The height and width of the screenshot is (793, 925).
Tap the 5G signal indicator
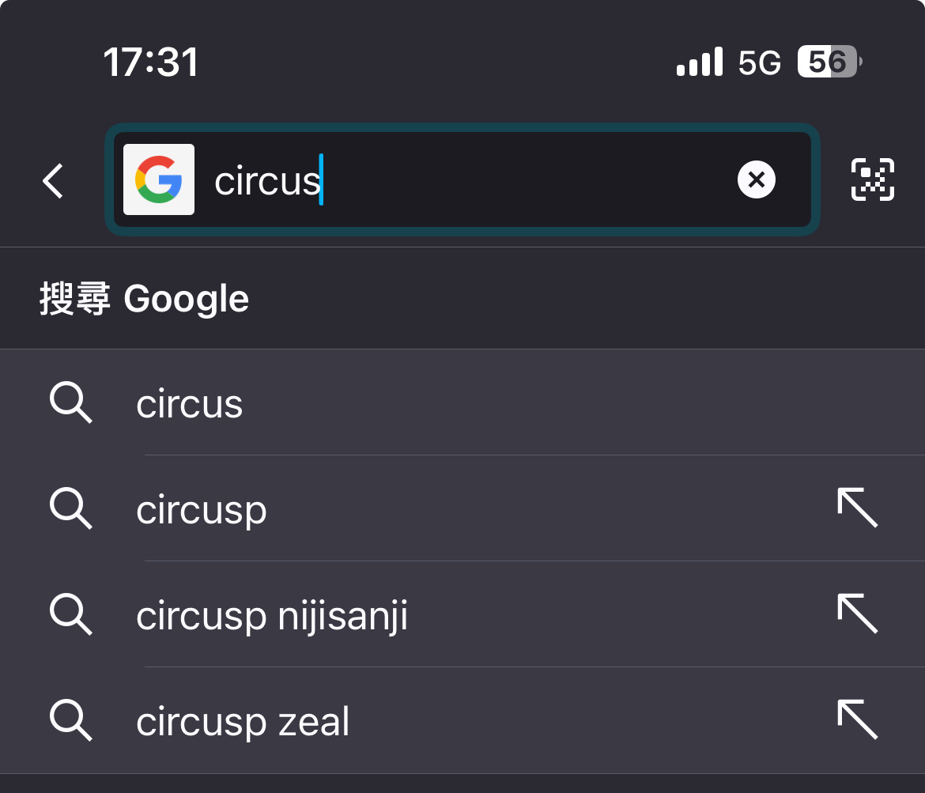759,62
